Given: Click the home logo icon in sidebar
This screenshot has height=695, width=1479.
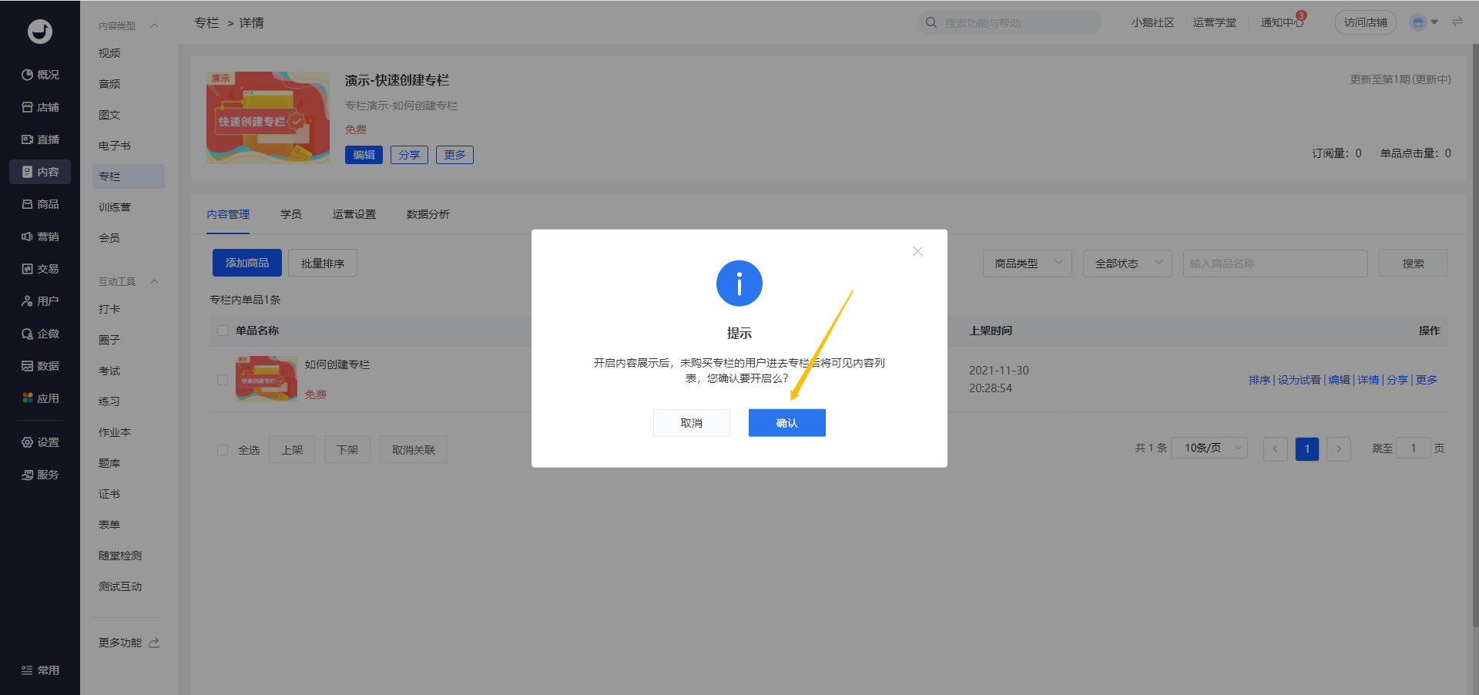Looking at the screenshot, I should point(40,31).
